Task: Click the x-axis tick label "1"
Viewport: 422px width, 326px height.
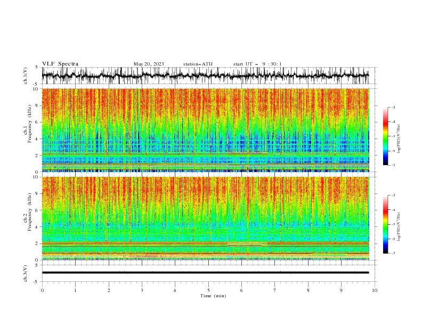Action: click(x=75, y=290)
